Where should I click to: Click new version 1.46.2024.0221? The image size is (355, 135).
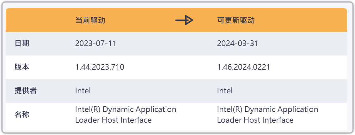pos(244,67)
